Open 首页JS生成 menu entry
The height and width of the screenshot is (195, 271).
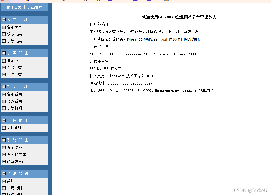point(16,155)
